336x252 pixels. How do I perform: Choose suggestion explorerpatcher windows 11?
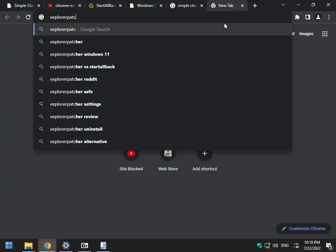pos(163,54)
